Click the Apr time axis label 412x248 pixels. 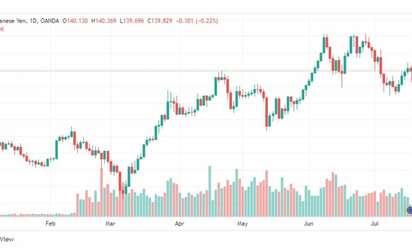[x=180, y=224]
